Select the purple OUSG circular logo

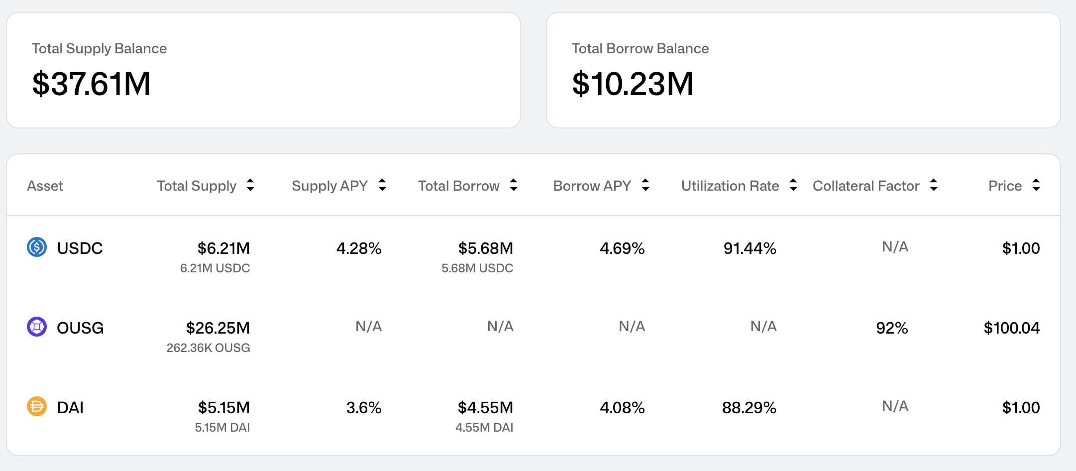tap(36, 327)
